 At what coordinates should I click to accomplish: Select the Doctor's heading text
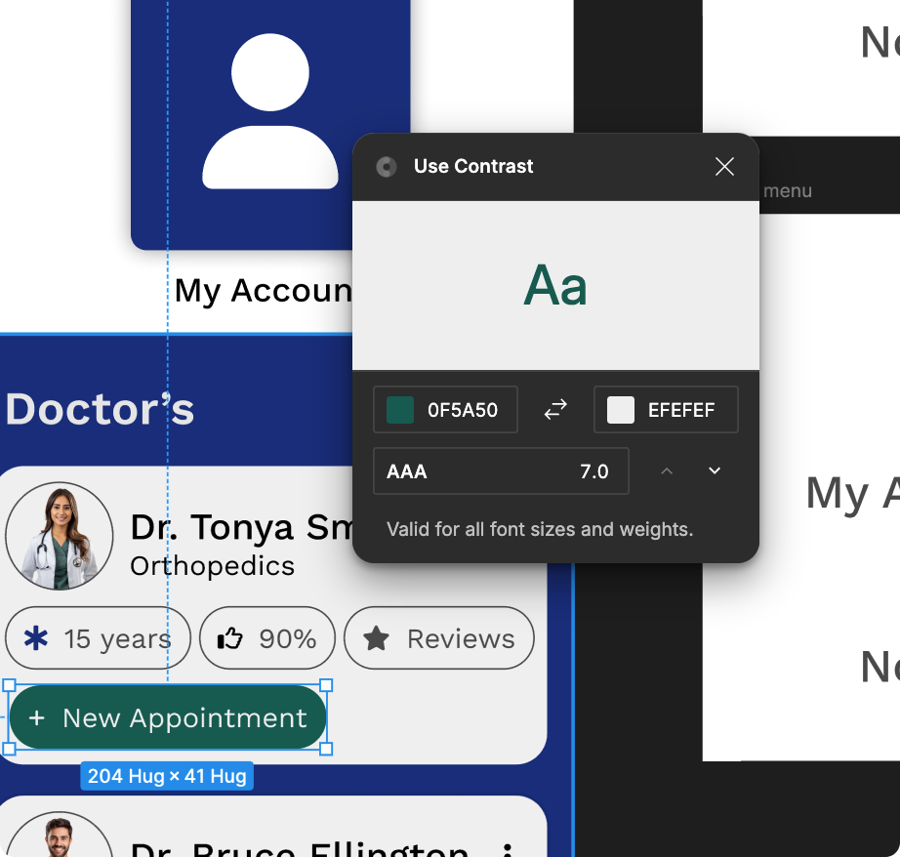click(100, 409)
